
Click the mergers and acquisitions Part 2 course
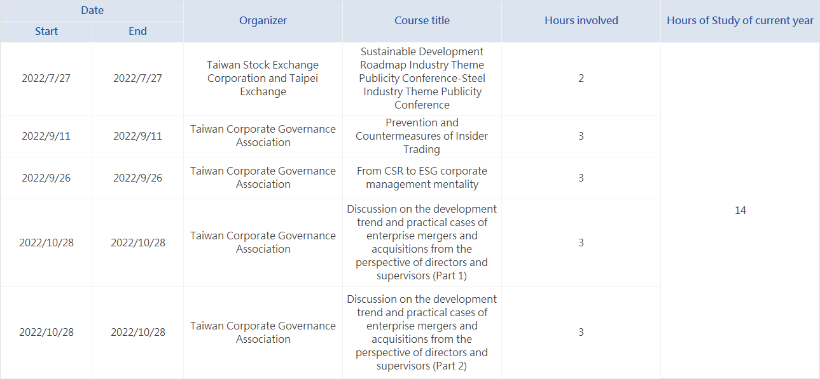click(x=422, y=332)
